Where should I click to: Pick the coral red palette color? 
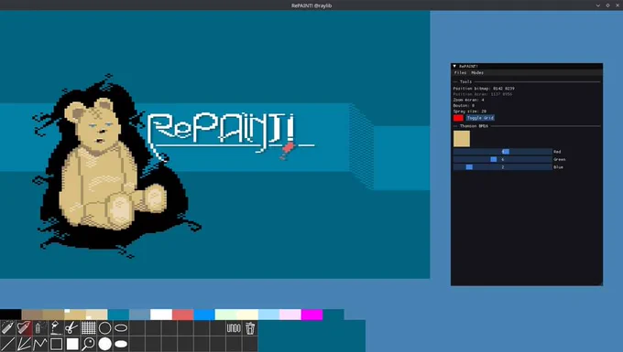pyautogui.click(x=182, y=315)
